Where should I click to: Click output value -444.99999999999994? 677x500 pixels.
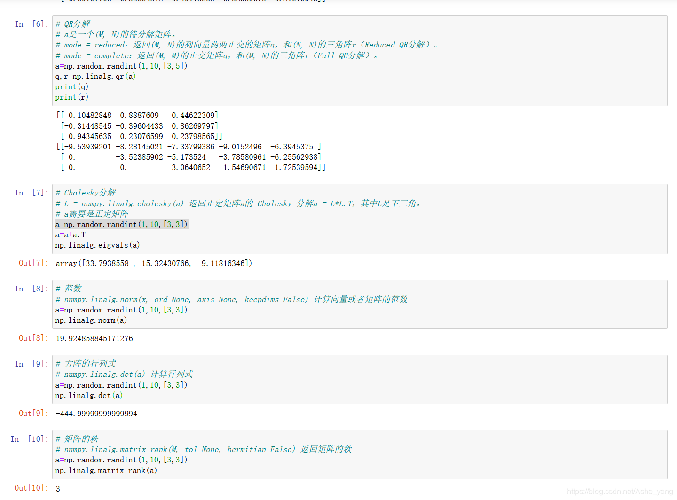coord(96,414)
